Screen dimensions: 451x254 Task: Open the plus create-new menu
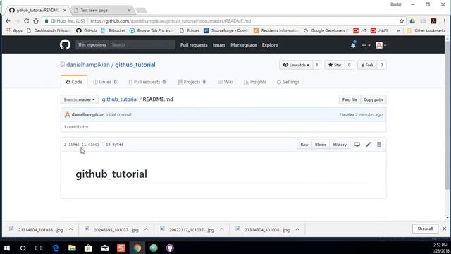pos(366,45)
